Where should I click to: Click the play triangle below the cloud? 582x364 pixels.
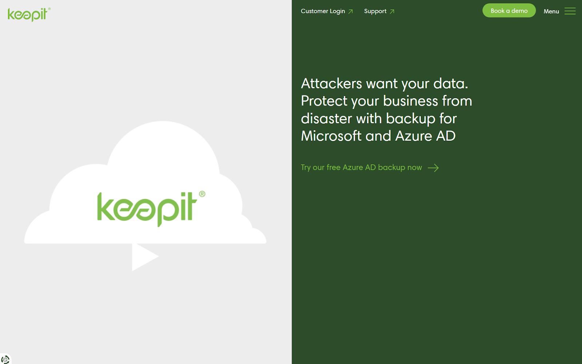pos(143,257)
